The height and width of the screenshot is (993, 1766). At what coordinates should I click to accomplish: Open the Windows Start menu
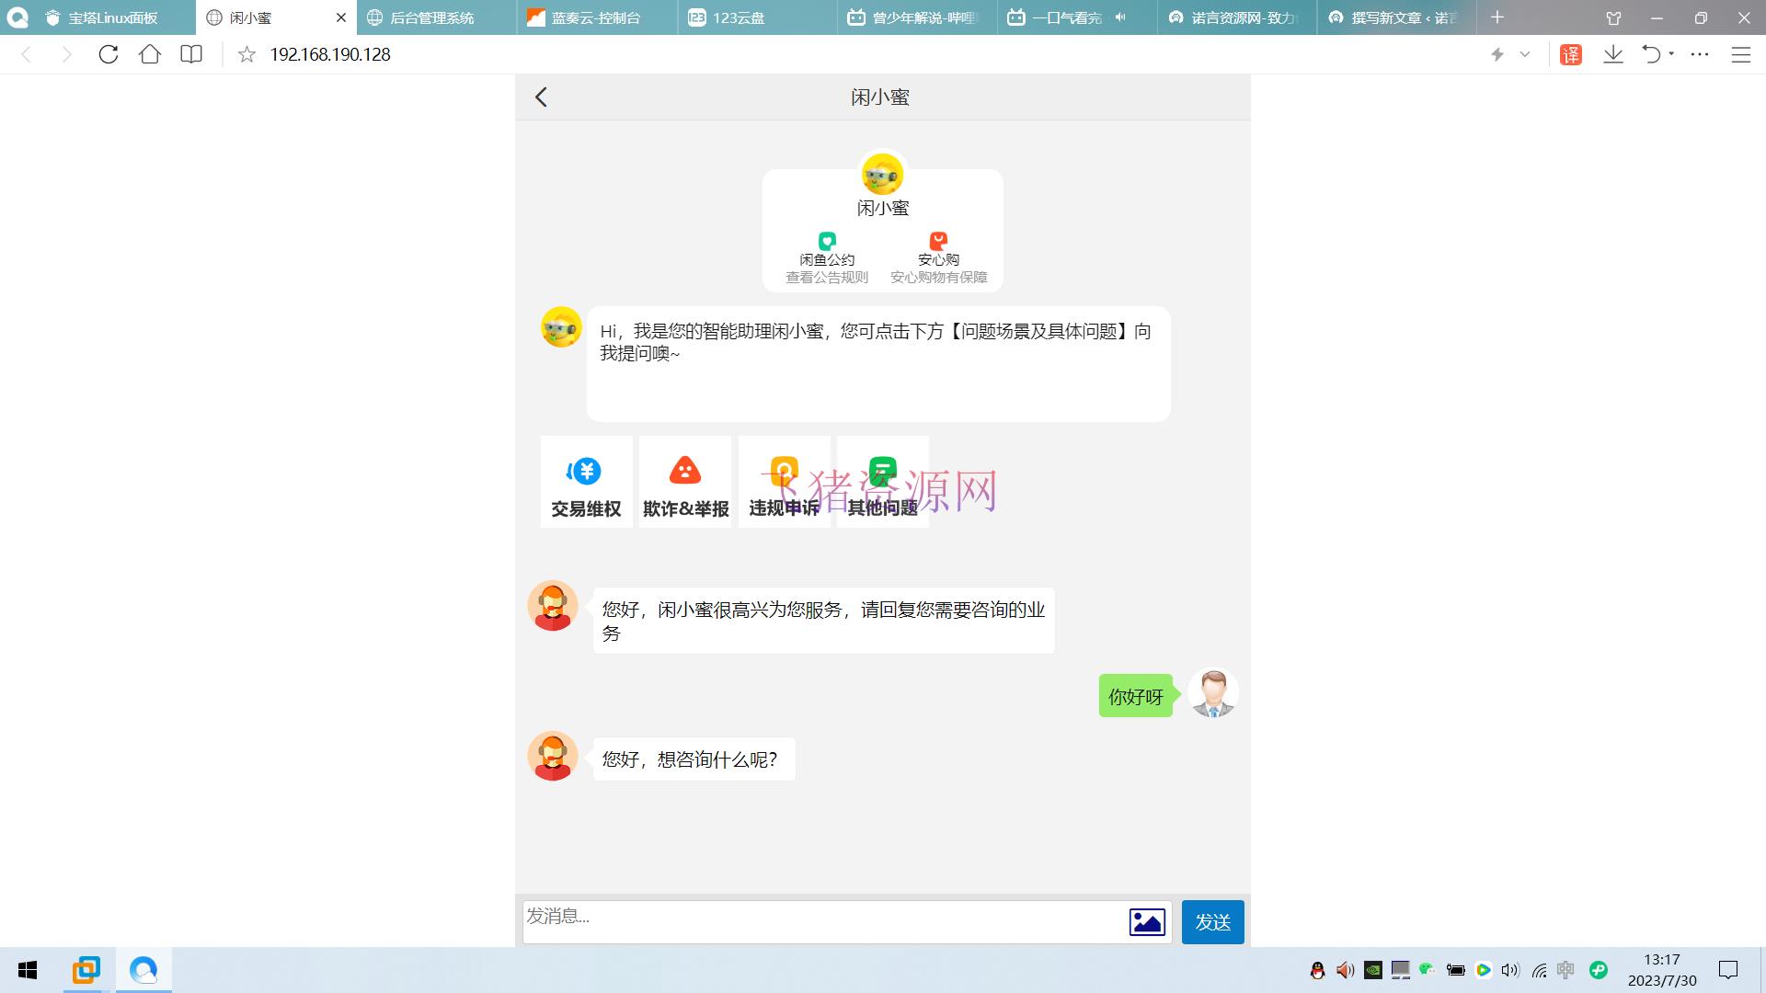click(28, 970)
